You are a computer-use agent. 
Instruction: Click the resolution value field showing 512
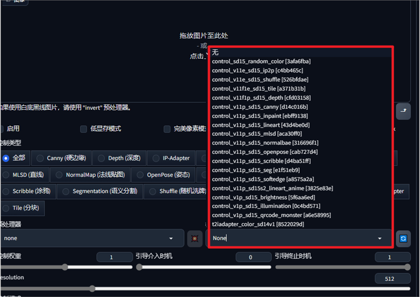tap(393, 279)
